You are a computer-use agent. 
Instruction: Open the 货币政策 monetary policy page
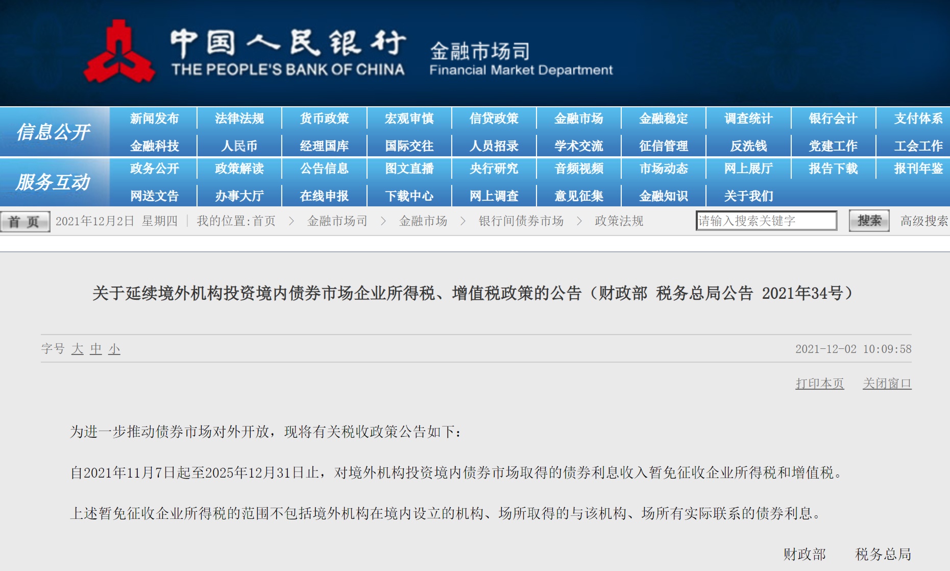(x=325, y=118)
